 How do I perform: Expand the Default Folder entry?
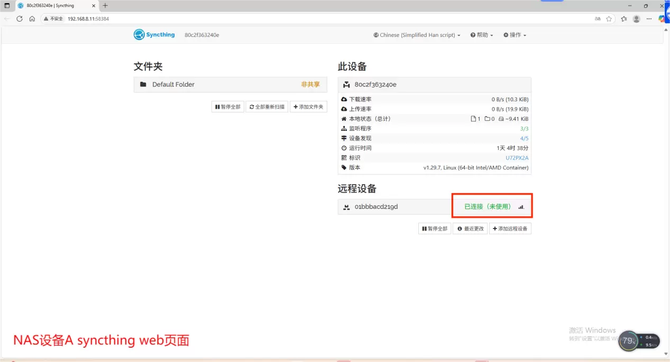230,84
